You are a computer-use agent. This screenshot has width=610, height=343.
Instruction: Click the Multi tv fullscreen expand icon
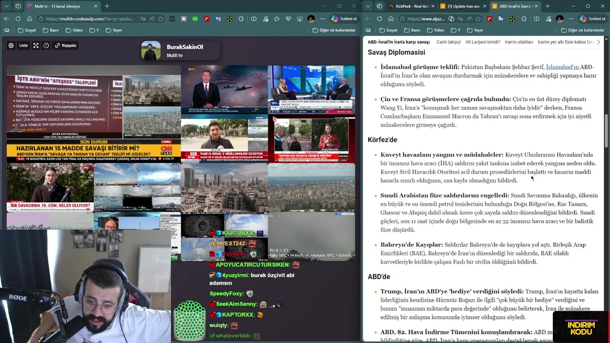pos(36,45)
